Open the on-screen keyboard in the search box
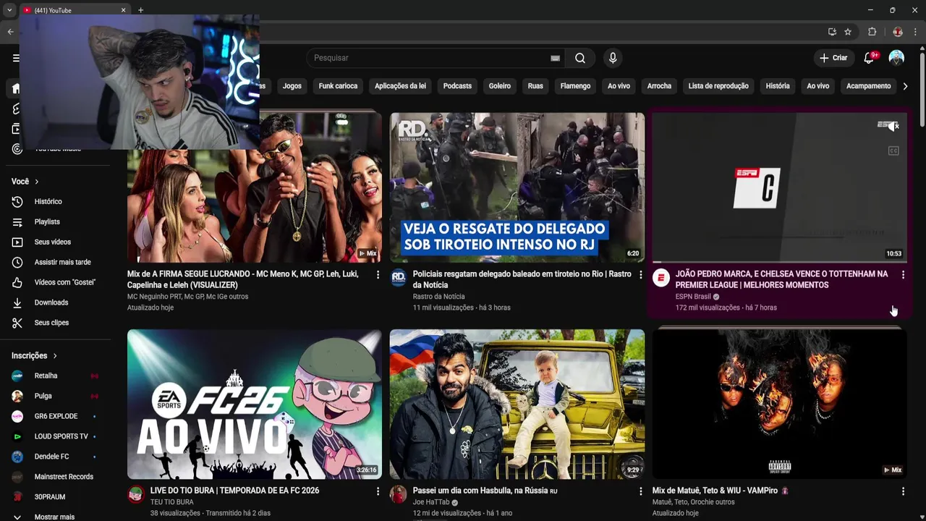This screenshot has width=926, height=521. point(555,58)
